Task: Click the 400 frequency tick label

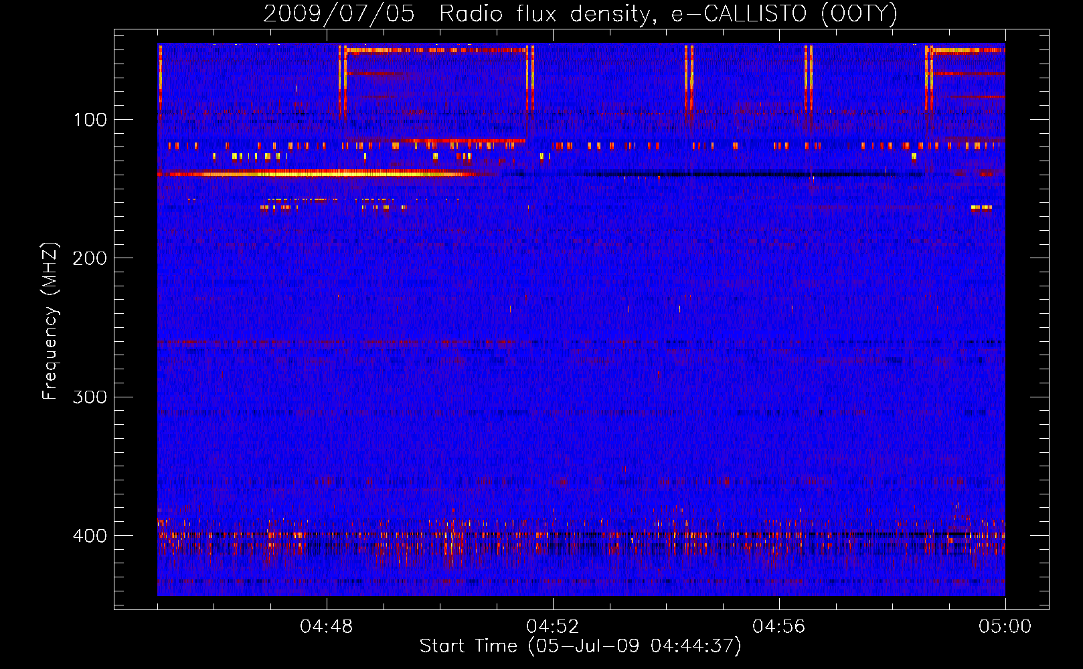Action: pos(90,536)
